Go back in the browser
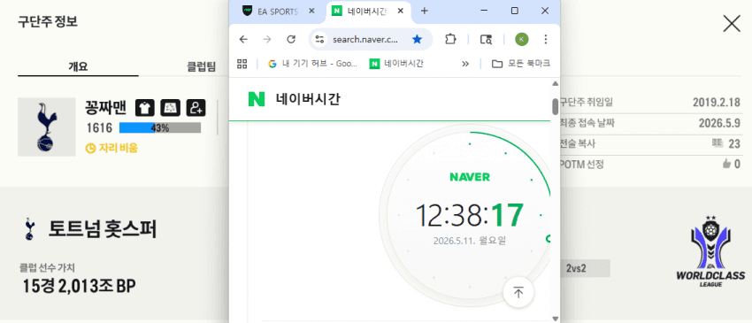This screenshot has width=752, height=323. point(243,39)
